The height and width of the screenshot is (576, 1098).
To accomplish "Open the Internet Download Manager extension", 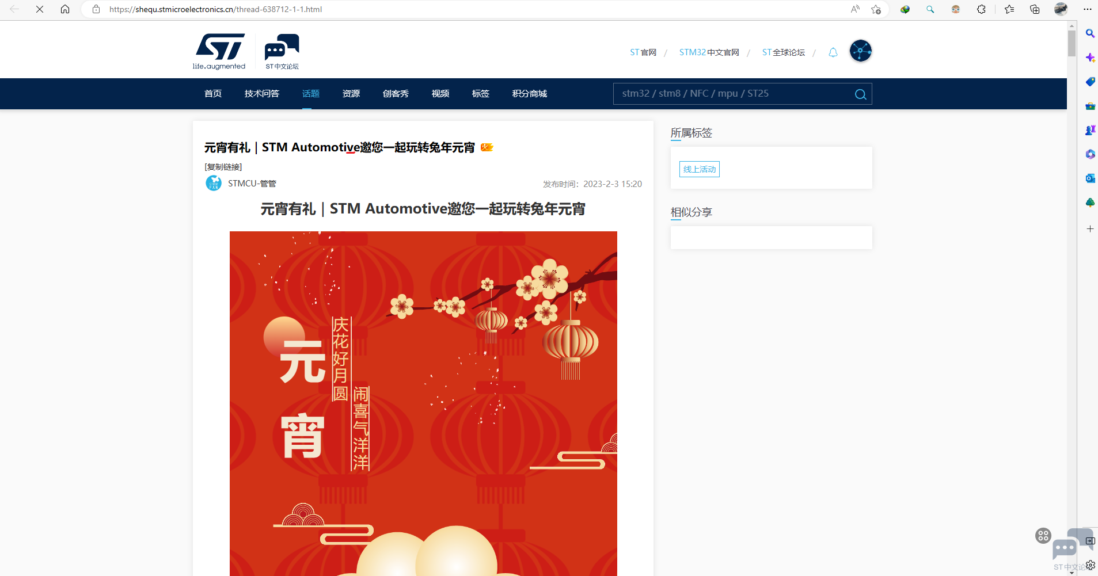I will point(905,9).
